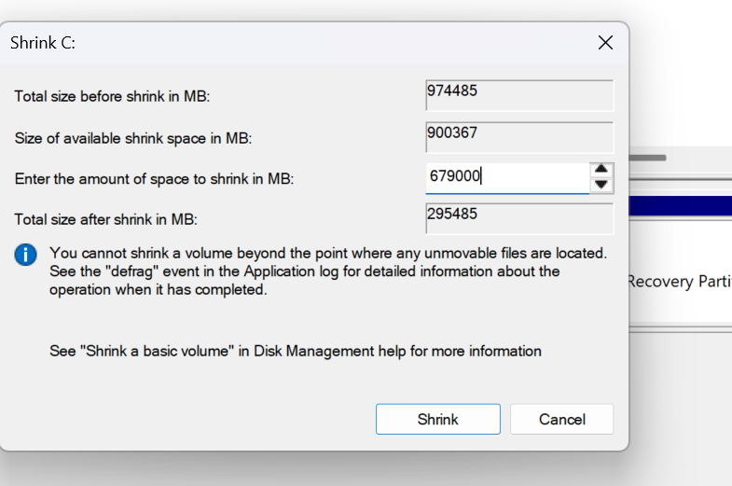Click the 'Enter the amount of space' label
The width and height of the screenshot is (732, 486).
[154, 178]
